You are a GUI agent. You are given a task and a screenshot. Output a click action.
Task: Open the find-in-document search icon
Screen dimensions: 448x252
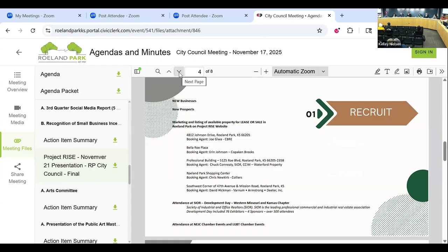158,71
